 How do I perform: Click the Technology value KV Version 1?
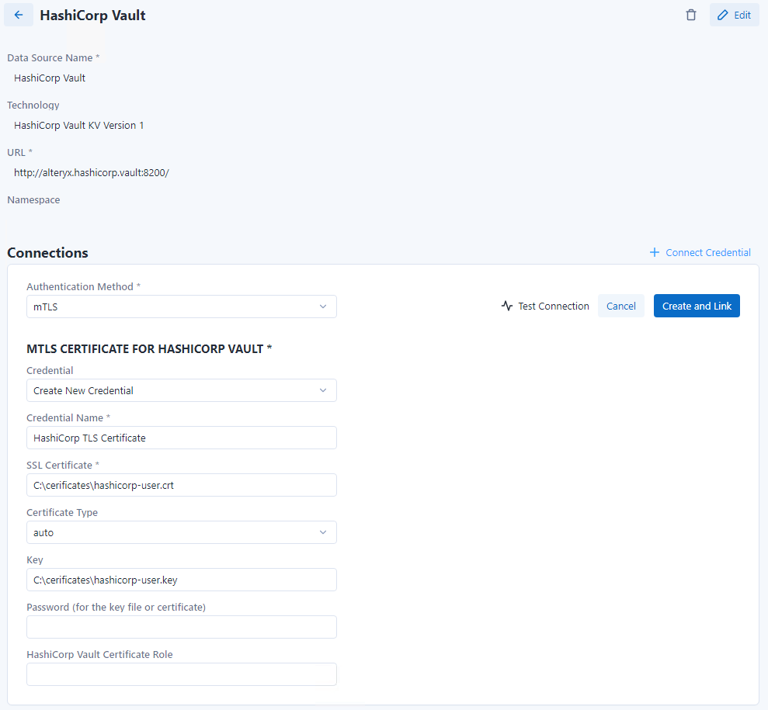point(78,125)
